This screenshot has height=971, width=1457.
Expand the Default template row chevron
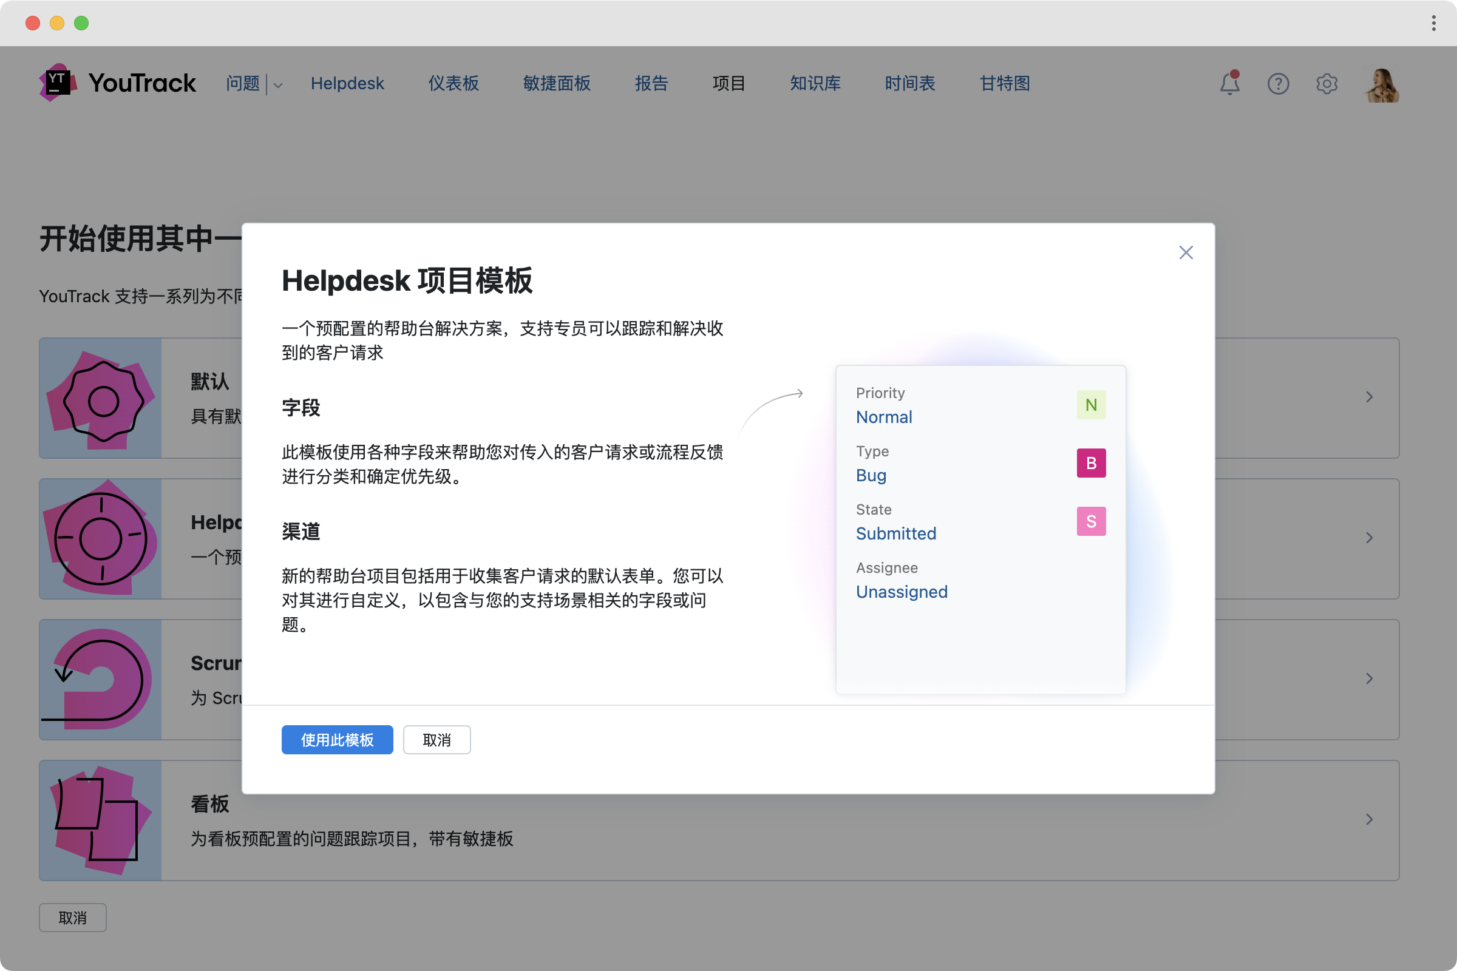tap(1369, 397)
